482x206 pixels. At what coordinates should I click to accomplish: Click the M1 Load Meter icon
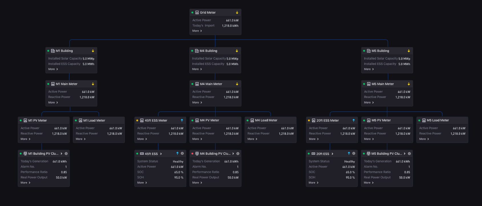click(80, 121)
